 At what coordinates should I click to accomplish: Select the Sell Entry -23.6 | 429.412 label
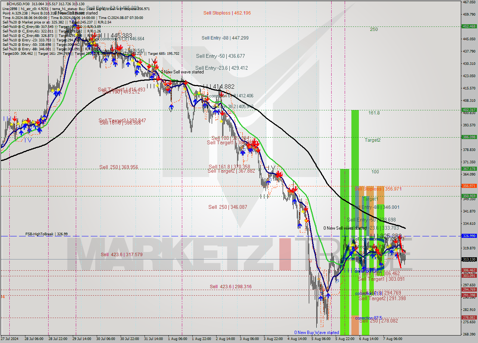221,68
